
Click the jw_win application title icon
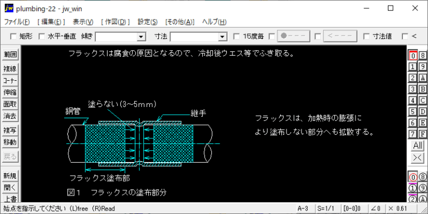click(x=9, y=8)
